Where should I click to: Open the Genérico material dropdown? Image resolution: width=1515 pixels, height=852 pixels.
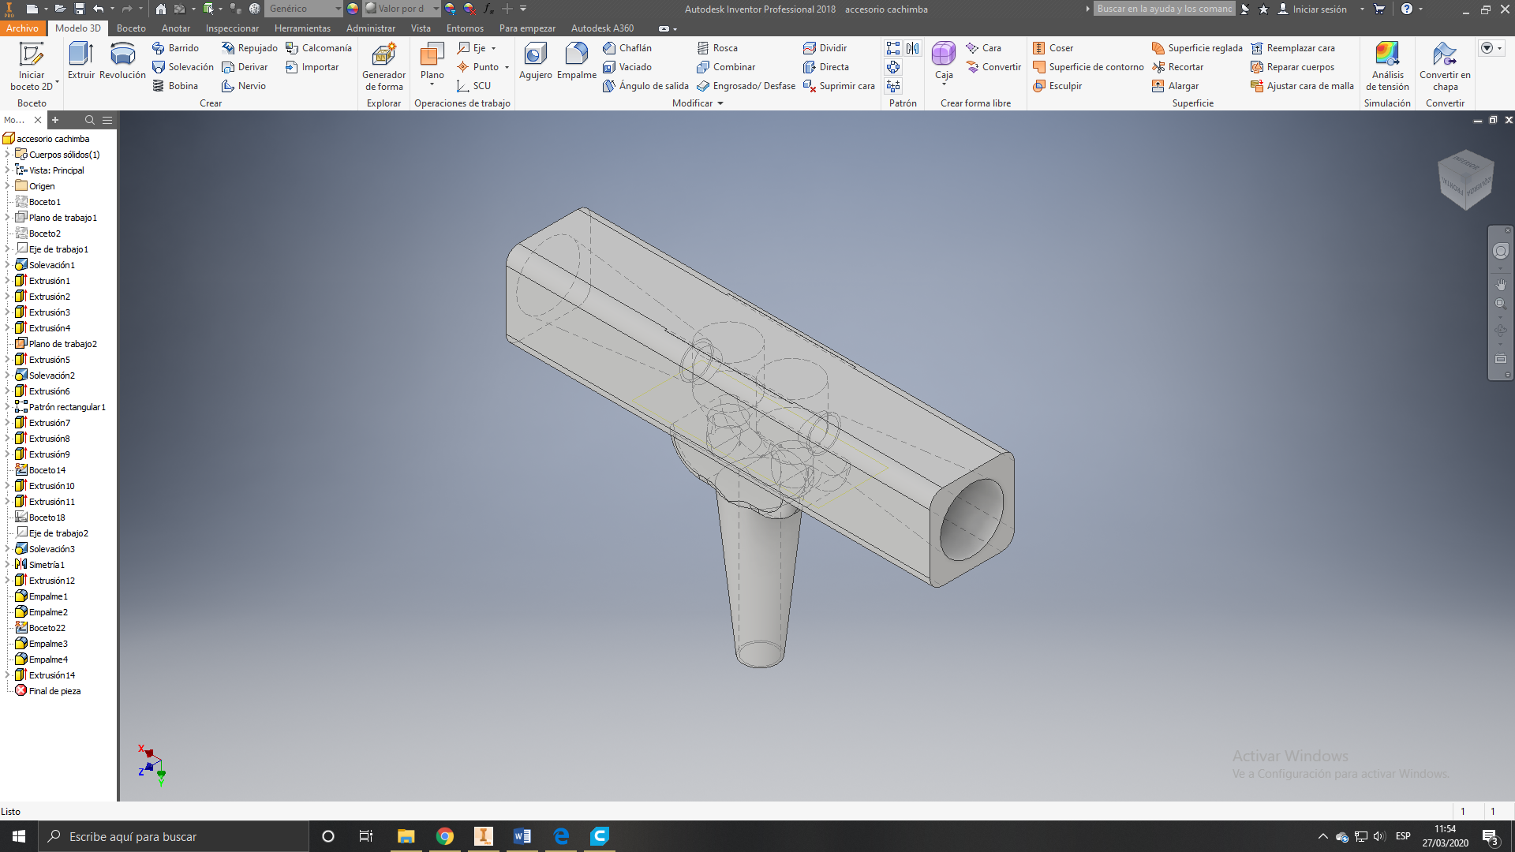tap(339, 9)
